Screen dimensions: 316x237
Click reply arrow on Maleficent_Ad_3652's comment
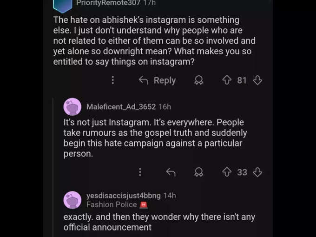tap(171, 172)
